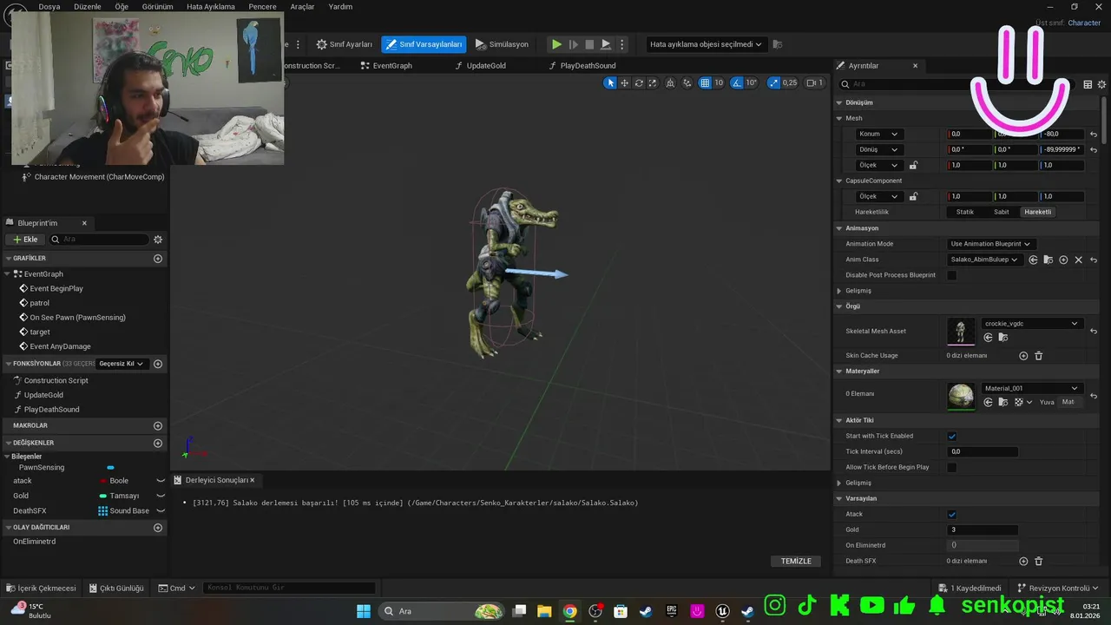The width and height of the screenshot is (1111, 625).
Task: Click the Gold value input field
Action: pos(983,530)
